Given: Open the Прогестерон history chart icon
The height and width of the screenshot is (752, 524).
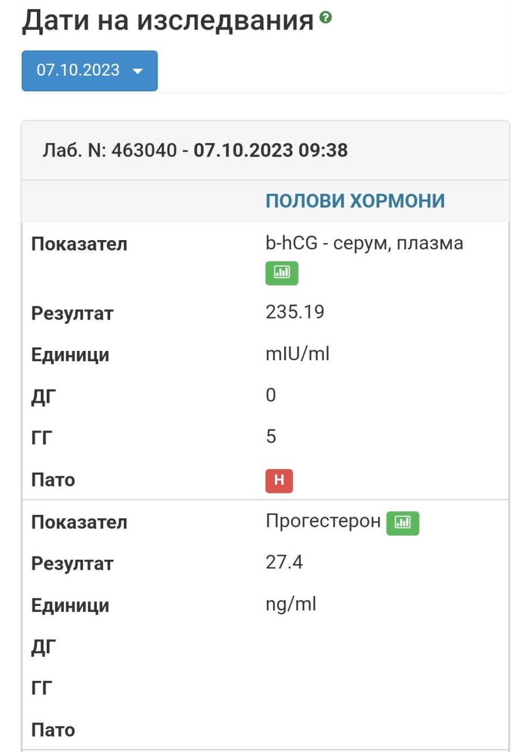Looking at the screenshot, I should [x=402, y=523].
